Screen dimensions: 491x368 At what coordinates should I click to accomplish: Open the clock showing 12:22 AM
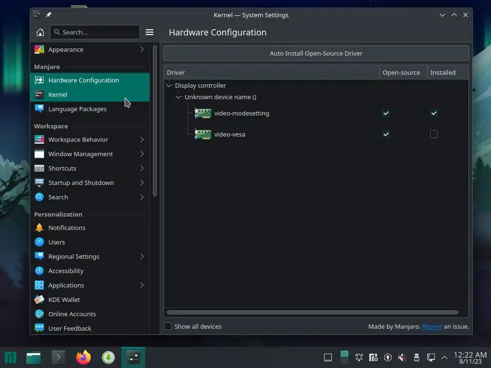[470, 357]
